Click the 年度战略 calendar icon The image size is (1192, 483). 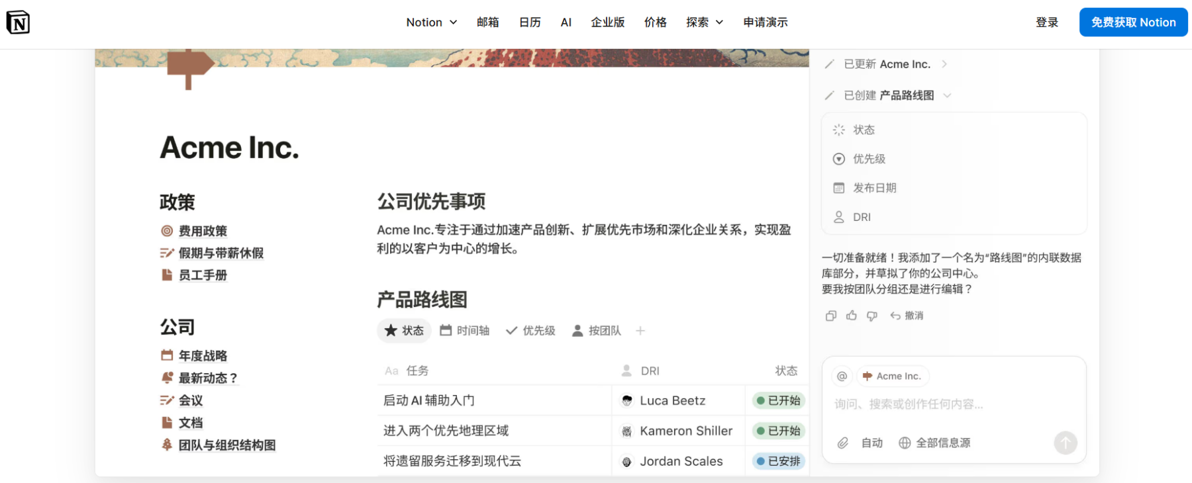click(x=167, y=355)
